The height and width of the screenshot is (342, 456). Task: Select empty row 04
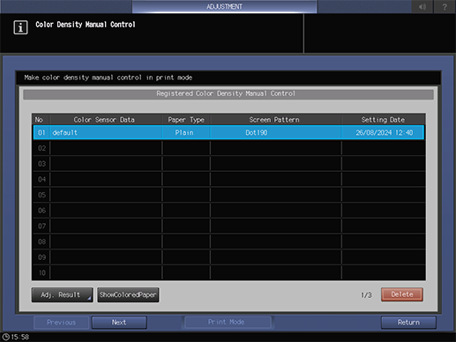tap(228, 179)
